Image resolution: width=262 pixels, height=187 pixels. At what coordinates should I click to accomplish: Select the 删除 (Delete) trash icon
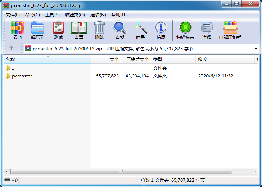point(99,30)
